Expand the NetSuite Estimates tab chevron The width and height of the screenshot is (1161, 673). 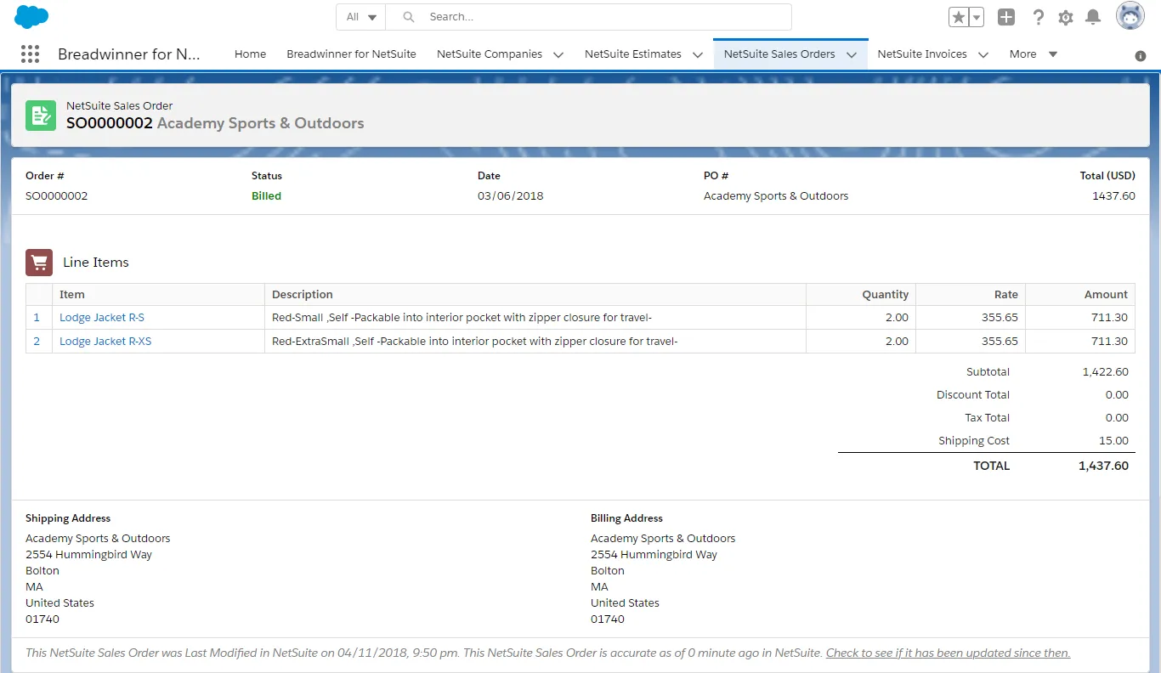[698, 54]
